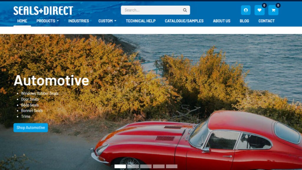This screenshot has height=170, width=302.
Task: Open the Blog page
Action: pos(244,21)
